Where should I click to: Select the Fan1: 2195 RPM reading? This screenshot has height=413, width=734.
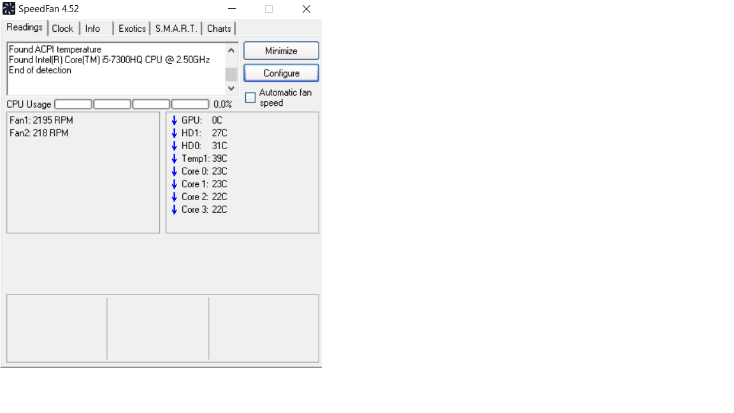tap(41, 120)
